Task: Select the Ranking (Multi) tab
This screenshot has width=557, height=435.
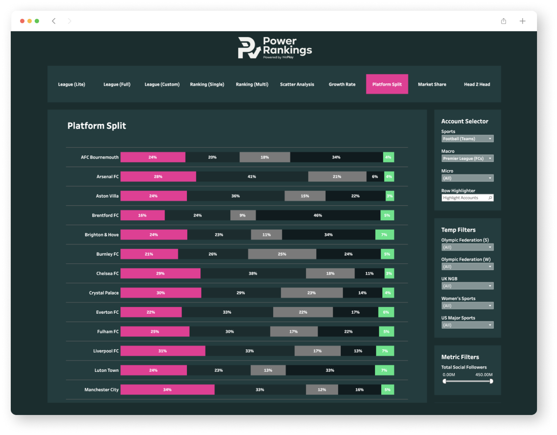Action: [252, 84]
